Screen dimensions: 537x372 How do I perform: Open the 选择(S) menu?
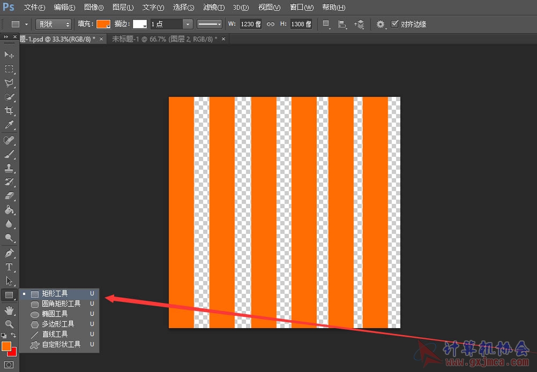[183, 7]
